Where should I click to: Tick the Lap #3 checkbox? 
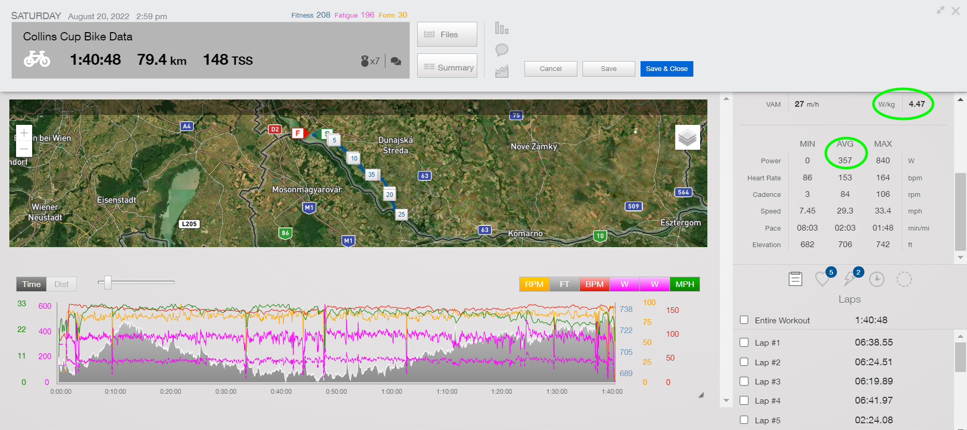coord(744,381)
